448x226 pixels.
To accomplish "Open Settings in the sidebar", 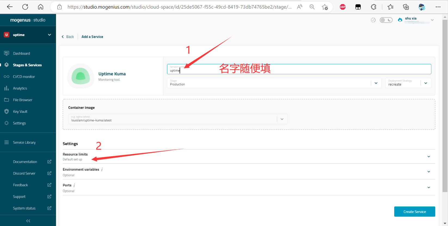I will (19, 123).
